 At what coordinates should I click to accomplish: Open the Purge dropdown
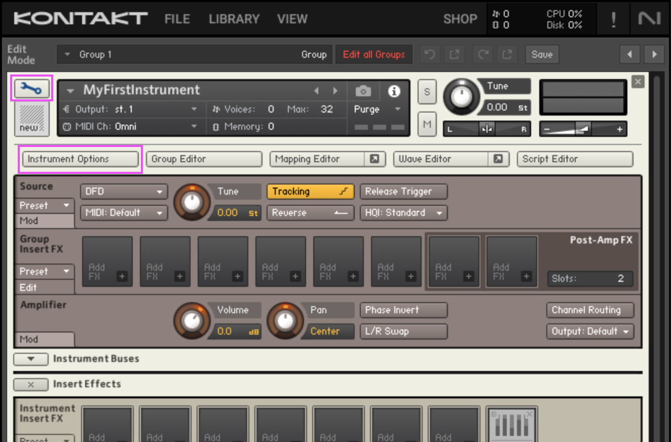(x=378, y=109)
